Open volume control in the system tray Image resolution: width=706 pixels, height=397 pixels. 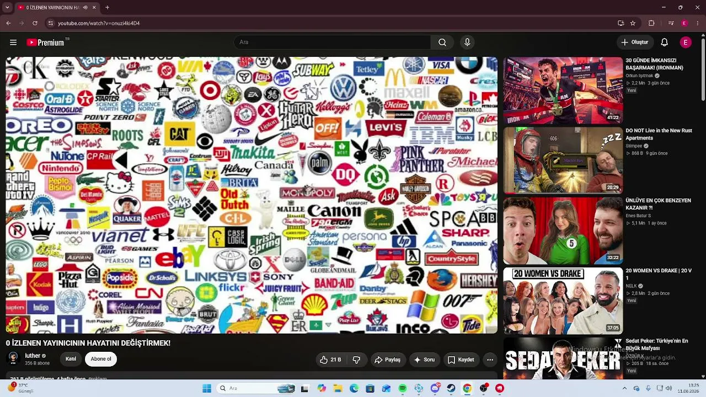click(x=669, y=388)
